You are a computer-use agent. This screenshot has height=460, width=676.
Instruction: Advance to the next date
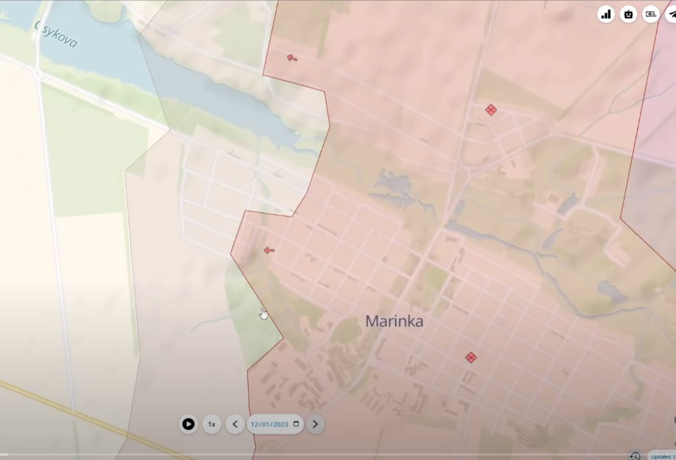point(315,424)
